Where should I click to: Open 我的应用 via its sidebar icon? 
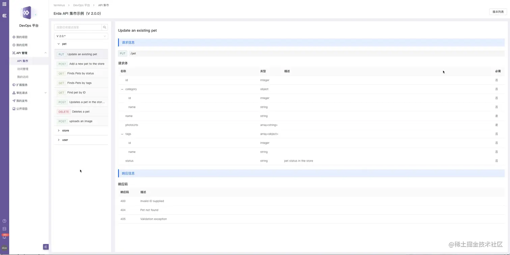(x=14, y=45)
